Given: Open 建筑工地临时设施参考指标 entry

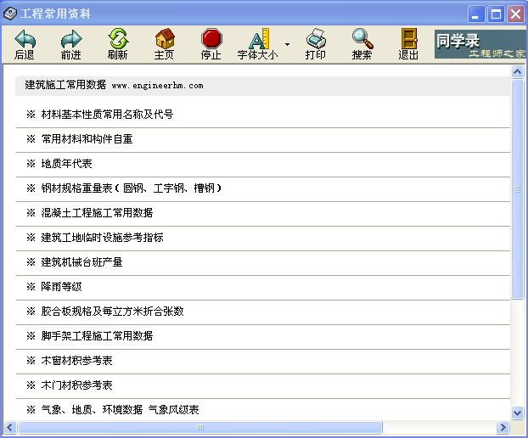Looking at the screenshot, I should [x=103, y=238].
